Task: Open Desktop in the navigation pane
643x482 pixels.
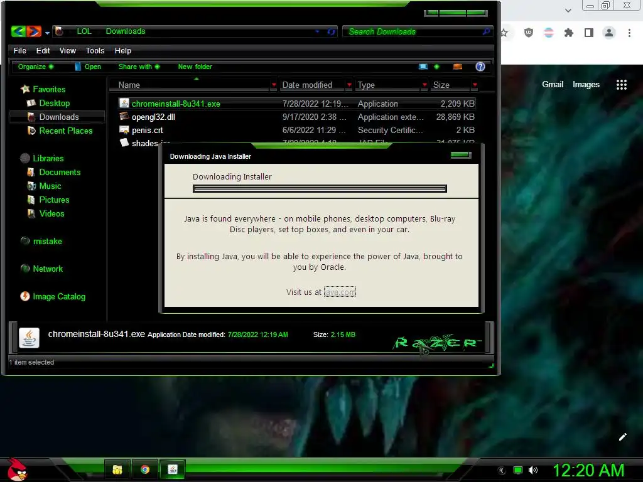Action: [x=55, y=104]
